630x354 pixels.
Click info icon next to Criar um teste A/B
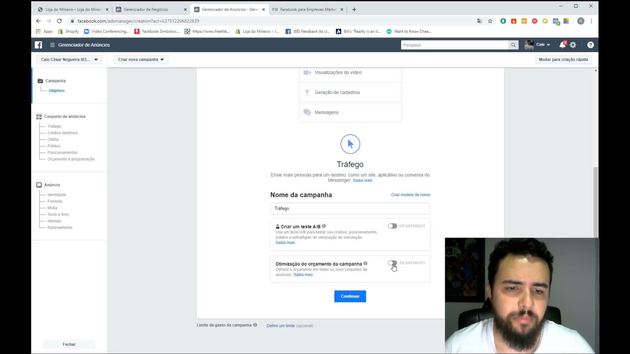pyautogui.click(x=324, y=226)
